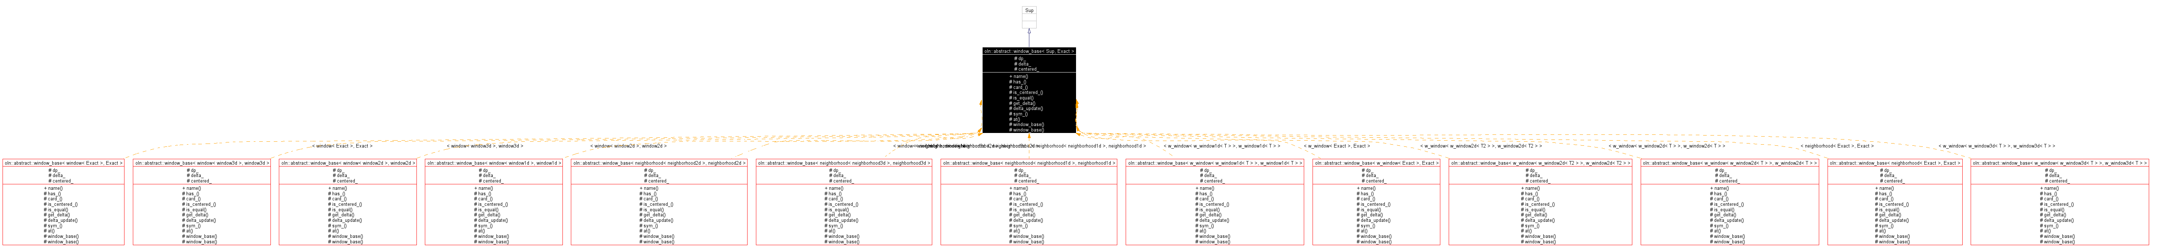
Task: Click edge label "< w_window< w_window2d< T2 > >, w_window2d< T2 > >"
Action: 1480,146
